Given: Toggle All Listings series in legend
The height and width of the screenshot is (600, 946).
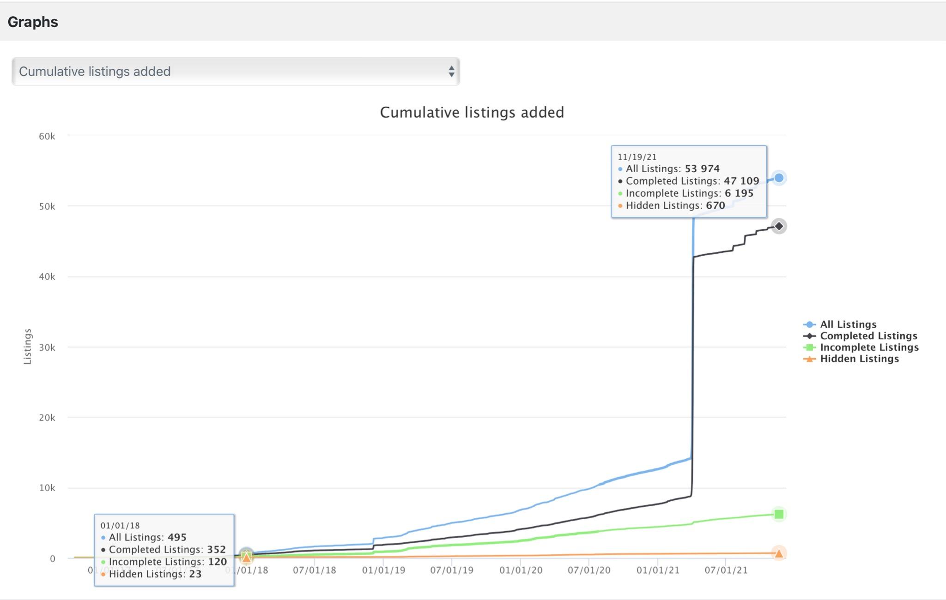Looking at the screenshot, I should pos(848,324).
